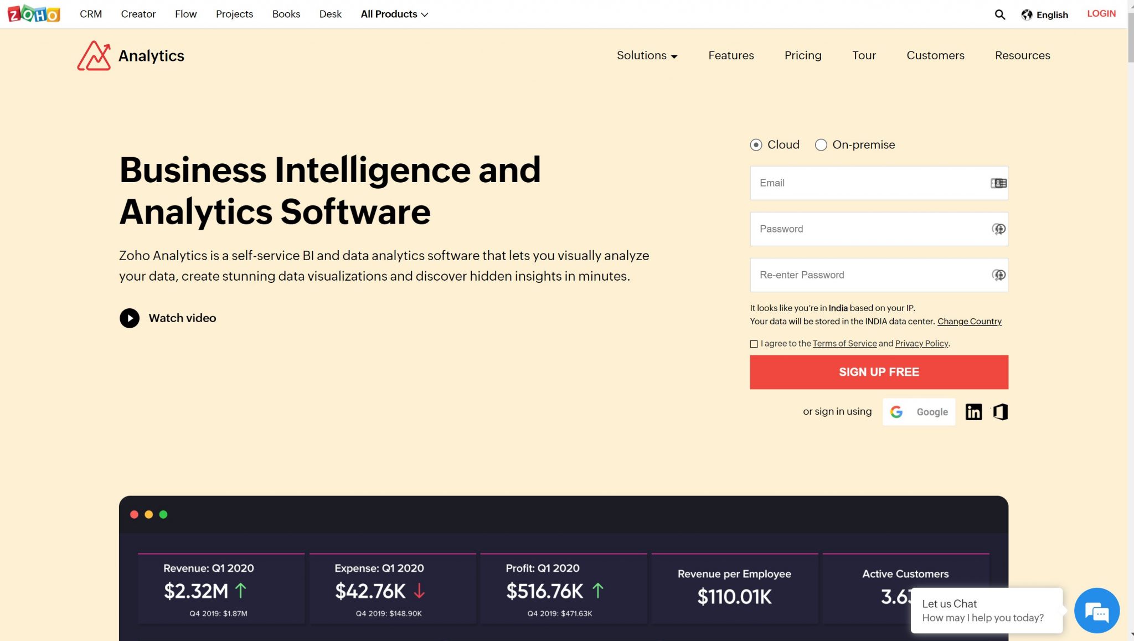The width and height of the screenshot is (1134, 641).
Task: Click the Q4 2019: $148.90K text
Action: 389,613
